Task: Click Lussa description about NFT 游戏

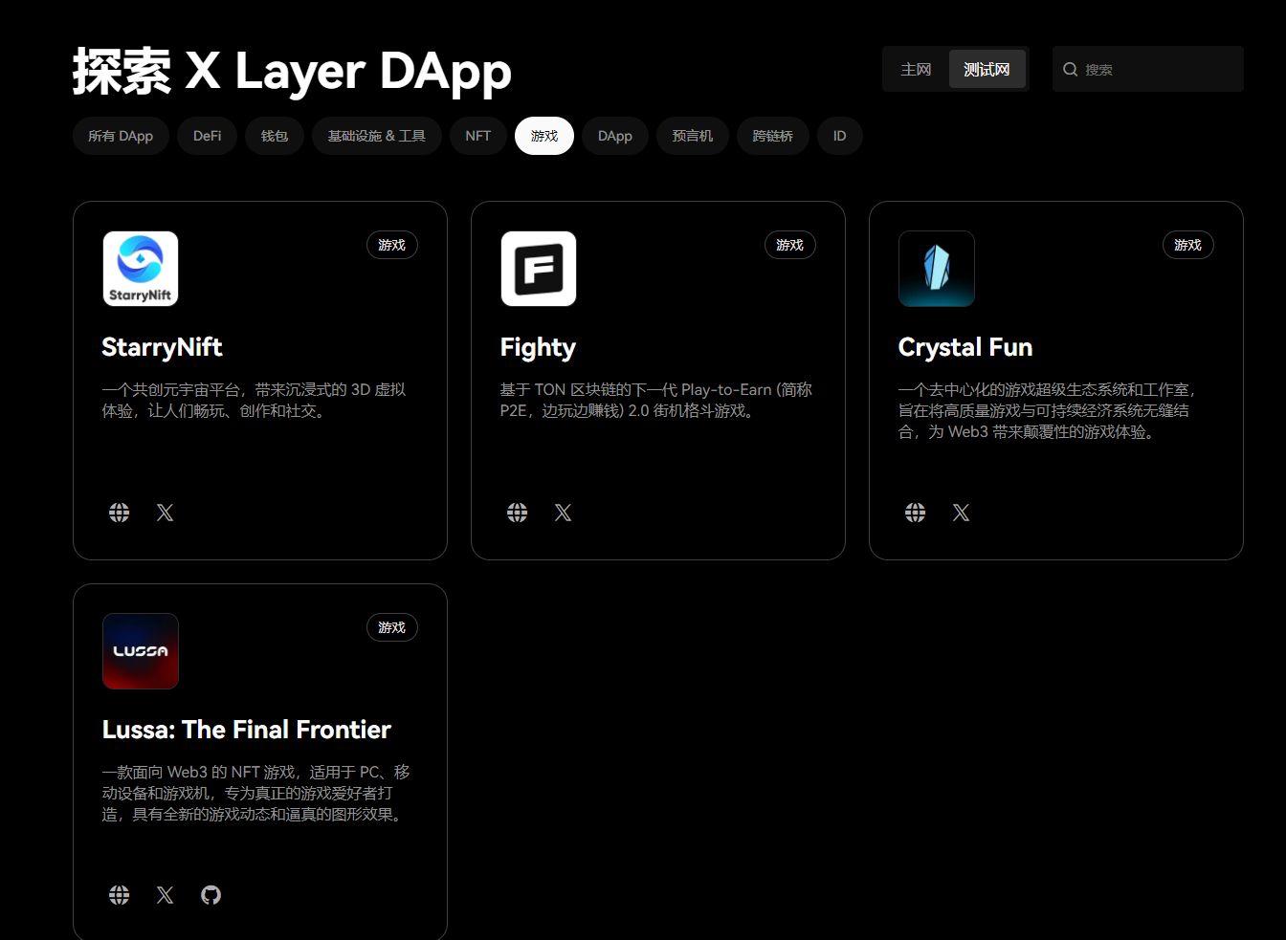Action: (x=256, y=794)
